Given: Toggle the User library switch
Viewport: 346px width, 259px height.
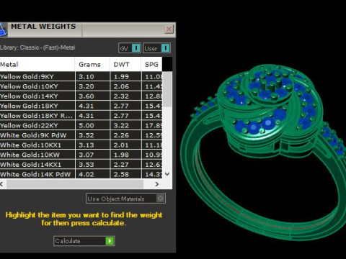Looking at the screenshot, I should tap(156, 48).
